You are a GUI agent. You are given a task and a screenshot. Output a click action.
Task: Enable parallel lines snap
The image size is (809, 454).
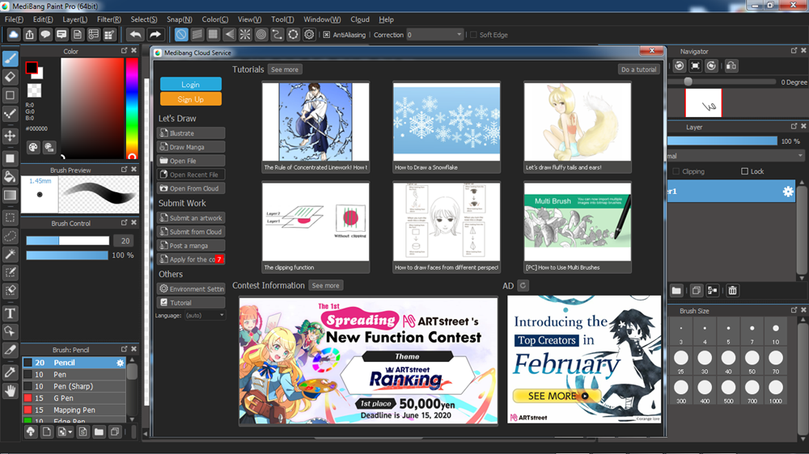pyautogui.click(x=197, y=35)
